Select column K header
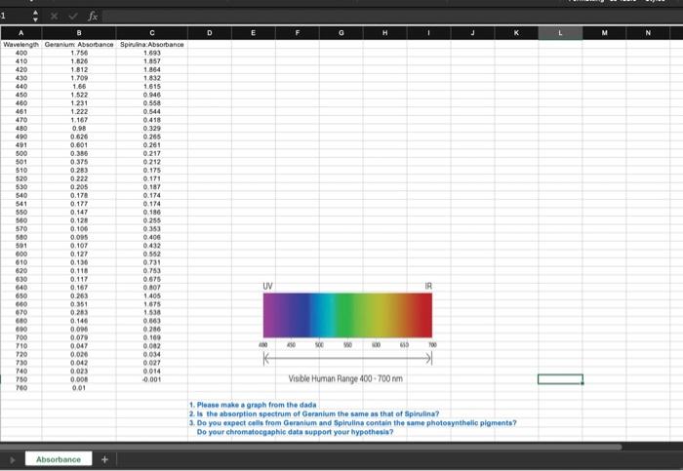 pos(516,32)
